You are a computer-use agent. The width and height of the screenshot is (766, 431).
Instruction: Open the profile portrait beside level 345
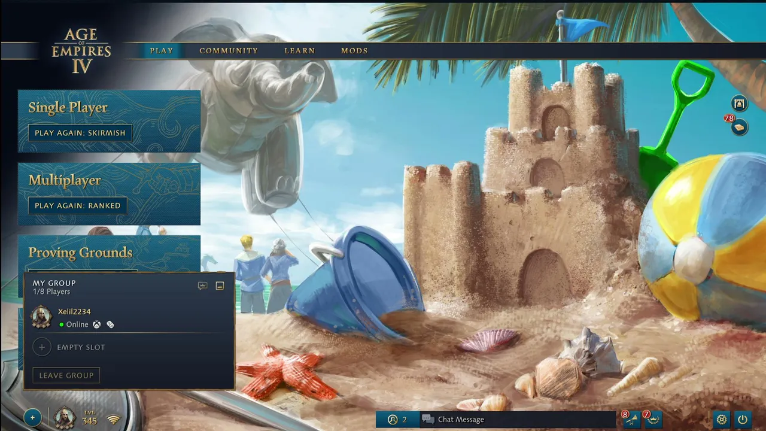tap(65, 418)
